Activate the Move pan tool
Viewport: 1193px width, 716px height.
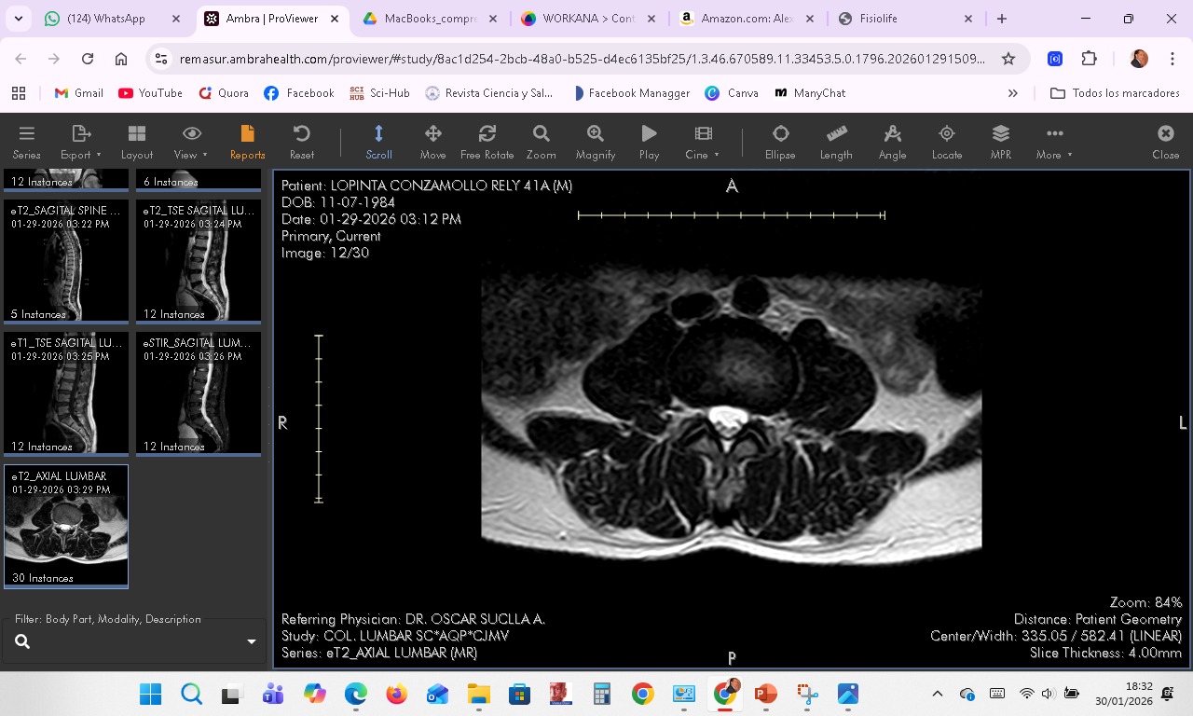[432, 142]
